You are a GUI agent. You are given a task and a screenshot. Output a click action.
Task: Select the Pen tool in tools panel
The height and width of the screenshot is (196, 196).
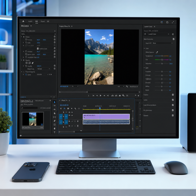[54, 121]
